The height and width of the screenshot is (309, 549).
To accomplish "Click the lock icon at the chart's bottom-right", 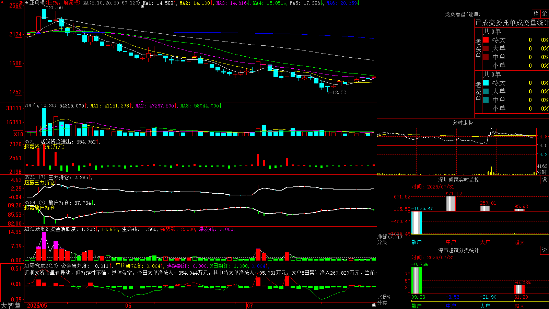I will pos(374,305).
